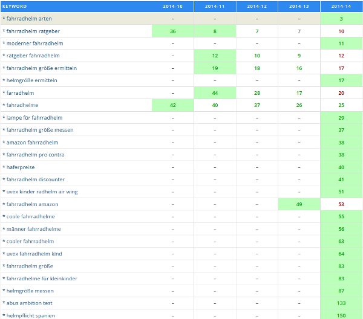363x319 pixels.
Task: Click the 2014-10 column header
Action: (172, 6)
